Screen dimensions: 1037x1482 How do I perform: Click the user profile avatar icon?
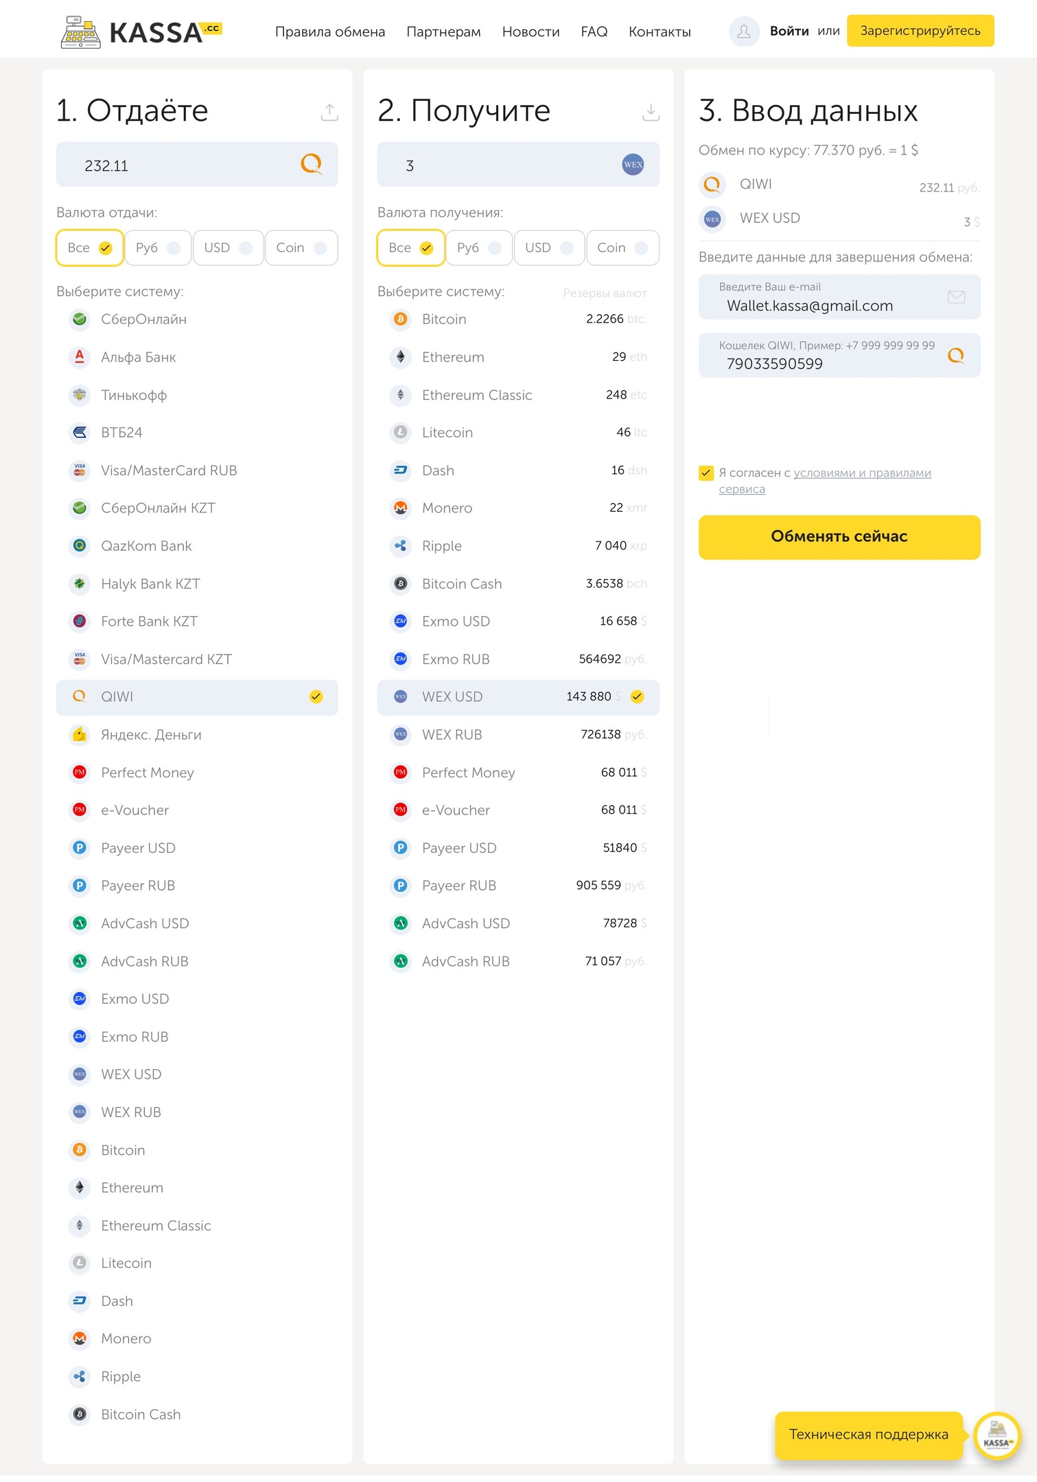coord(744,32)
